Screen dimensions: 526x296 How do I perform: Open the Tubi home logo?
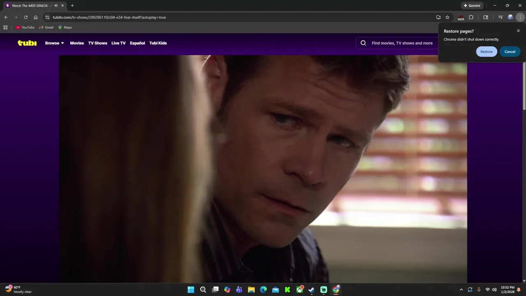[x=27, y=43]
